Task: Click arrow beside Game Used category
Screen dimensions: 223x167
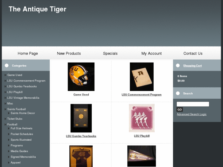Action: point(5,75)
